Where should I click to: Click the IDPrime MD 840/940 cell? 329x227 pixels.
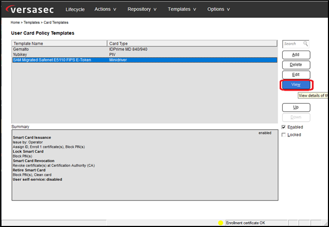coord(128,49)
